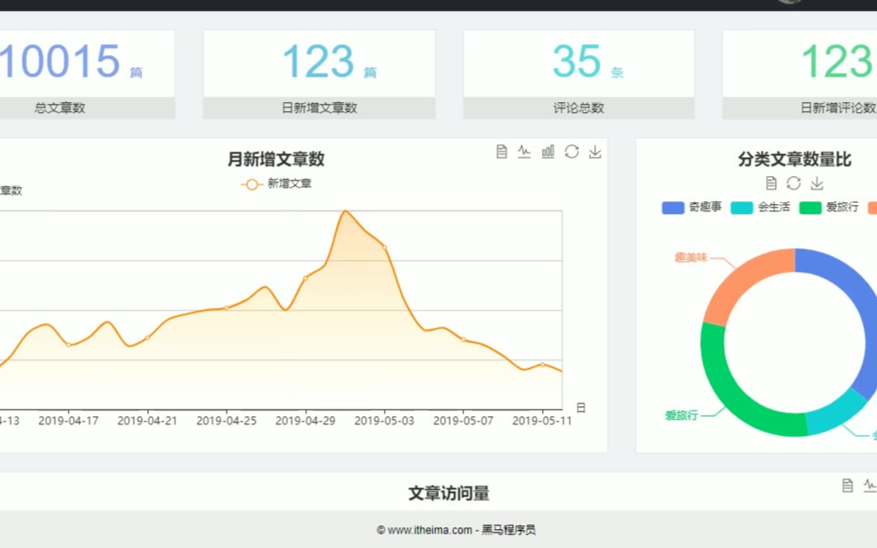
Task: Save category pie chart as image
Action: 816,183
